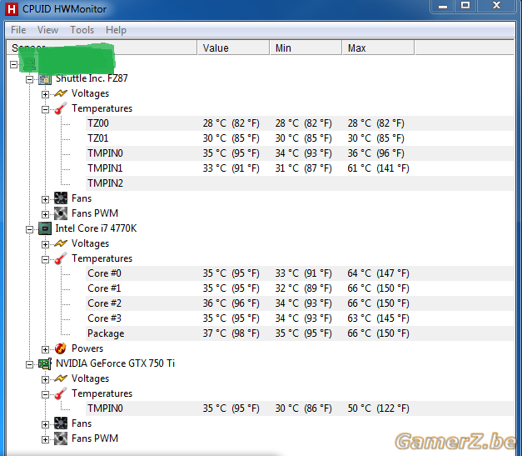Click the lightning Voltages icon under NVIDIA GeForce
The width and height of the screenshot is (522, 456).
pos(61,378)
